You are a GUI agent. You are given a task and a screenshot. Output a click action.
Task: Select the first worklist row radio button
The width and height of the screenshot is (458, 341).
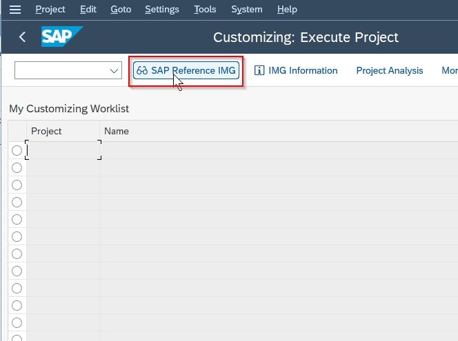tap(17, 150)
